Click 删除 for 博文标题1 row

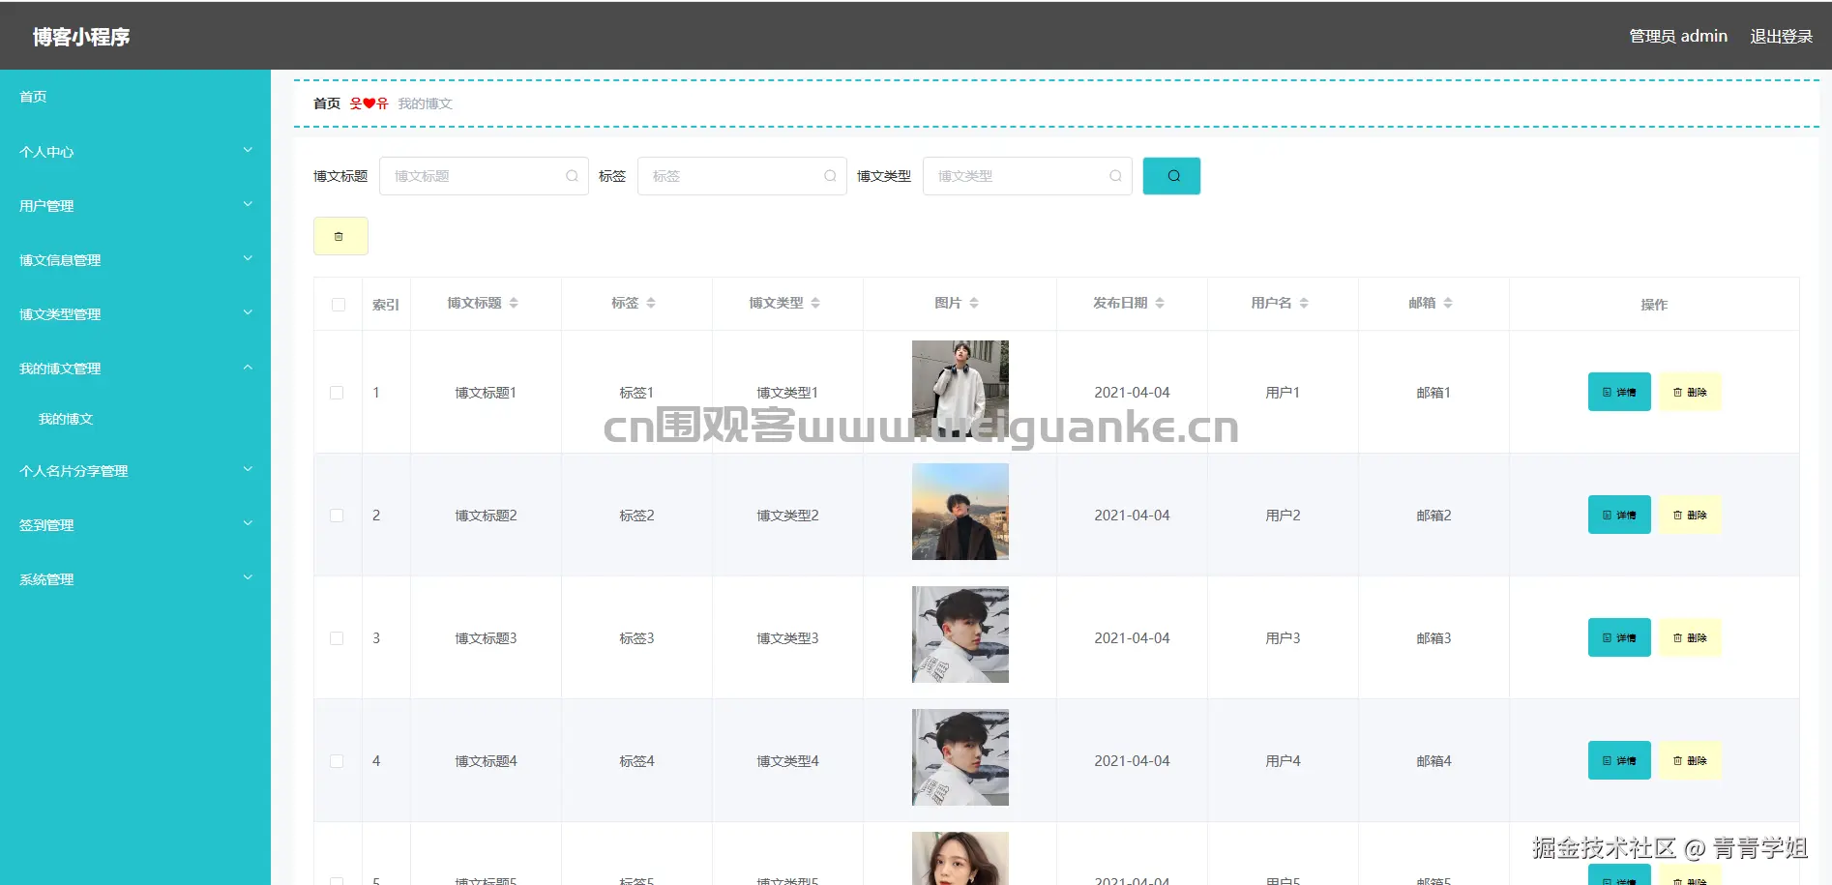[1690, 392]
